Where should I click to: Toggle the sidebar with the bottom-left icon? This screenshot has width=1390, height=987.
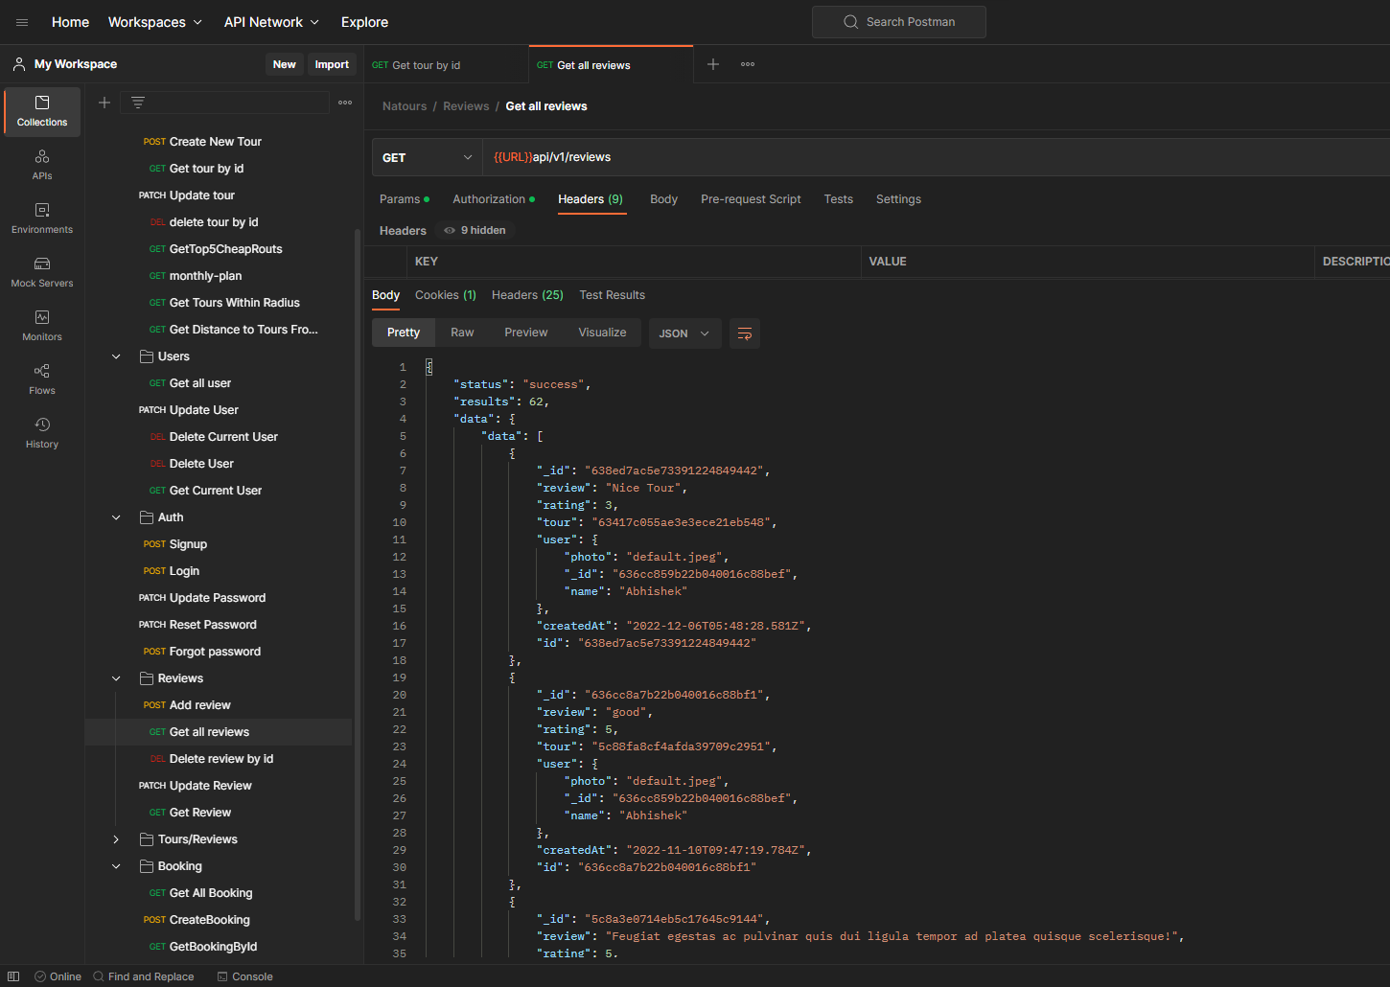click(12, 976)
